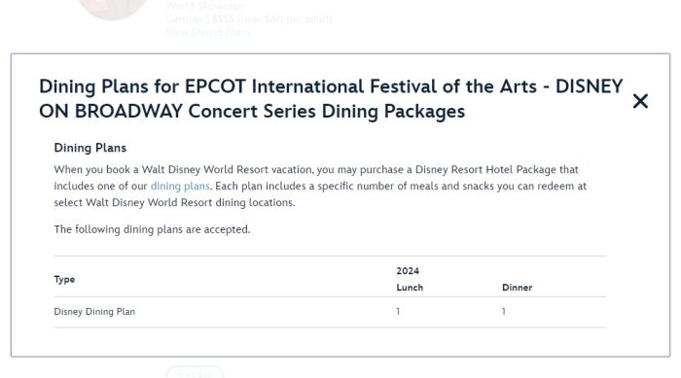Click the faded World Showcase location text
681x378 pixels.
(203, 6)
